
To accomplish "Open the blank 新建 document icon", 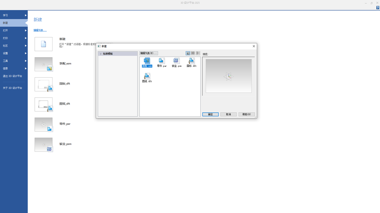I will coord(44,44).
